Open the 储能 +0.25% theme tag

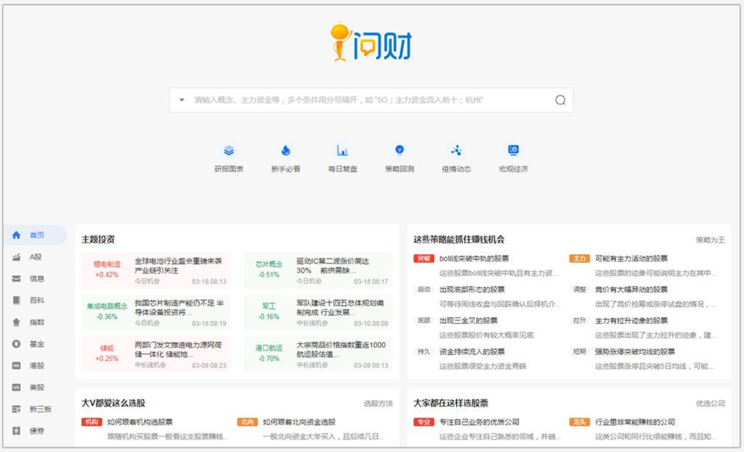tap(107, 354)
